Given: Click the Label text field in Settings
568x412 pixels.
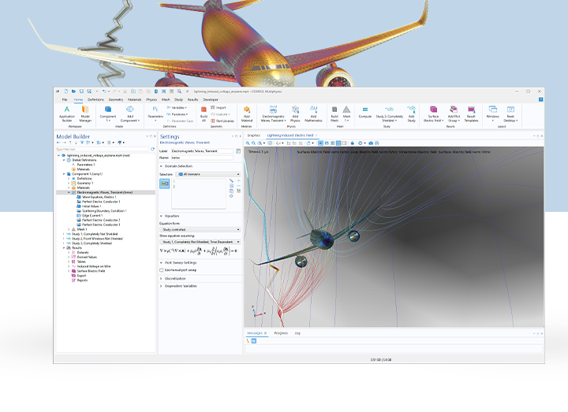Looking at the screenshot, I should [204, 150].
